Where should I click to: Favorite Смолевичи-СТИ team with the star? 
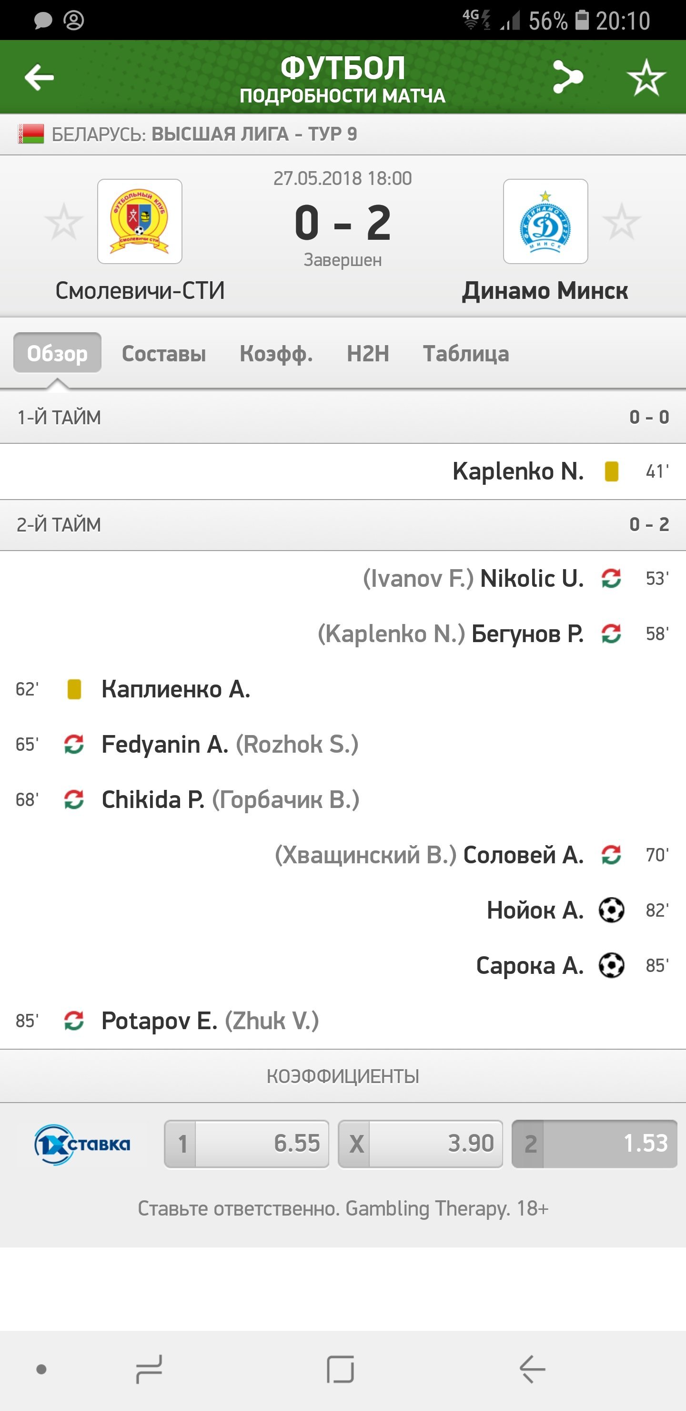click(64, 222)
